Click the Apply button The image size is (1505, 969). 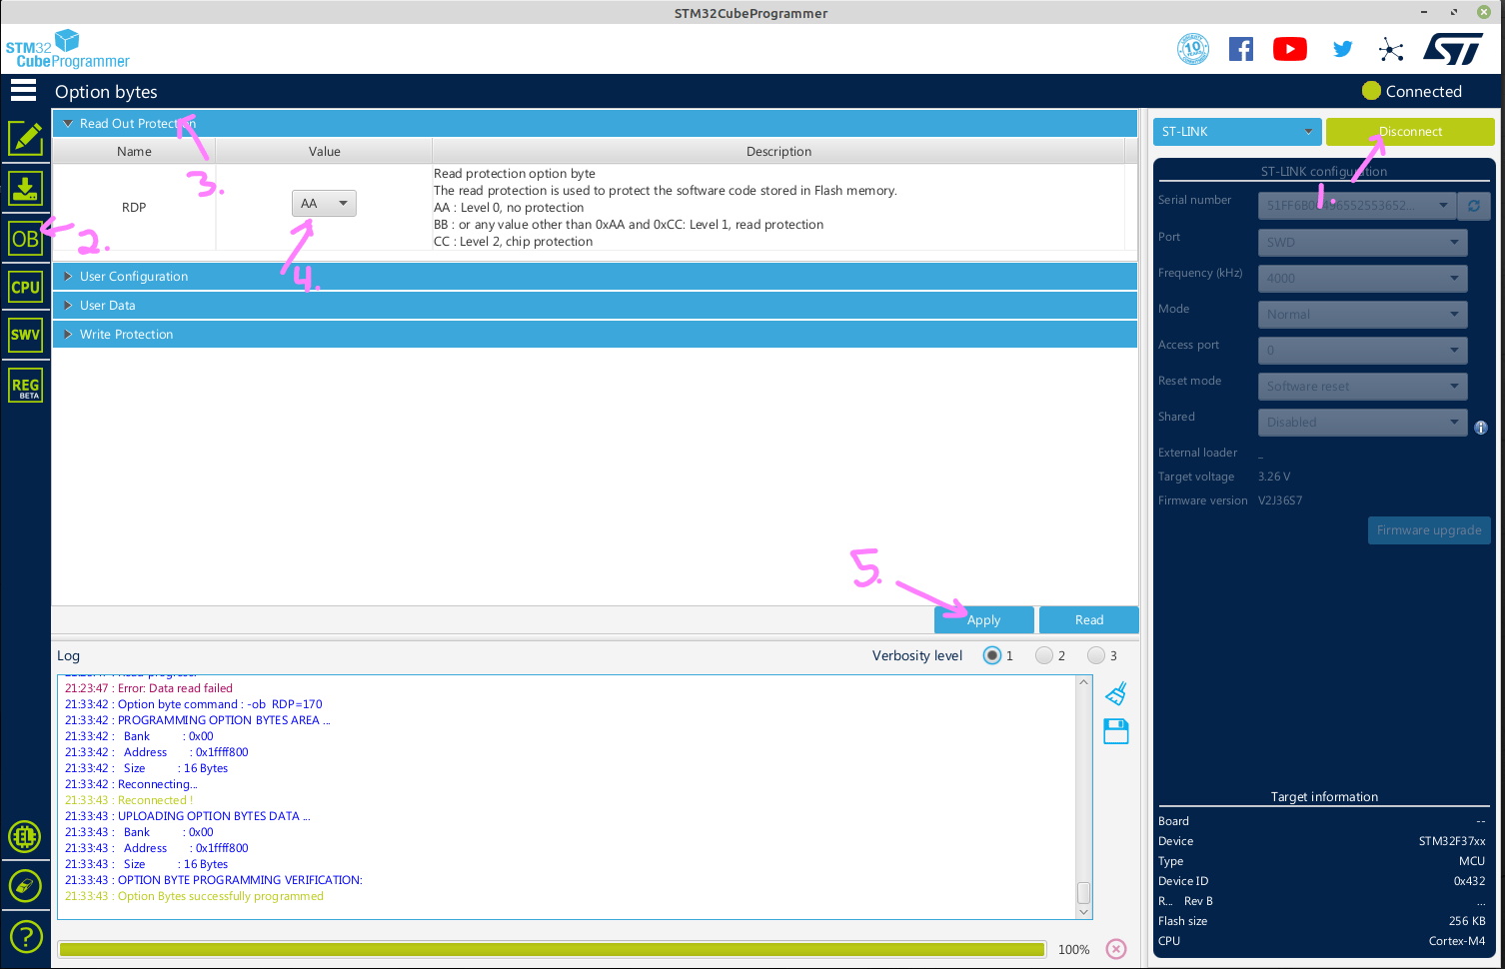pyautogui.click(x=983, y=620)
